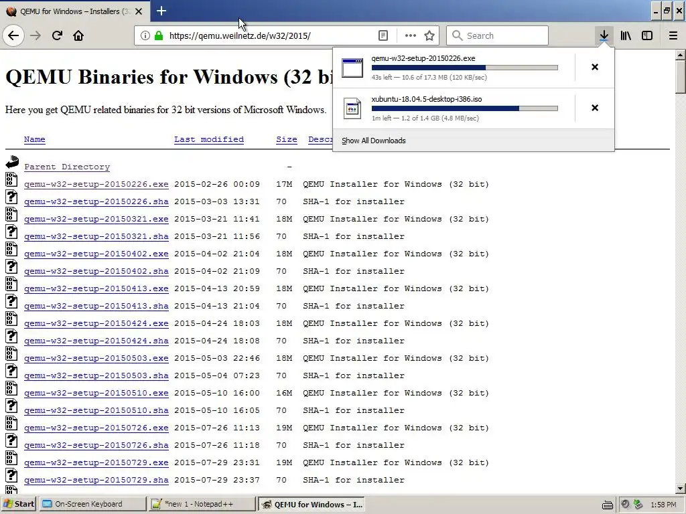Image resolution: width=686 pixels, height=514 pixels.
Task: Cancel the xubuntu-18.04.5 iso download
Action: (x=595, y=108)
